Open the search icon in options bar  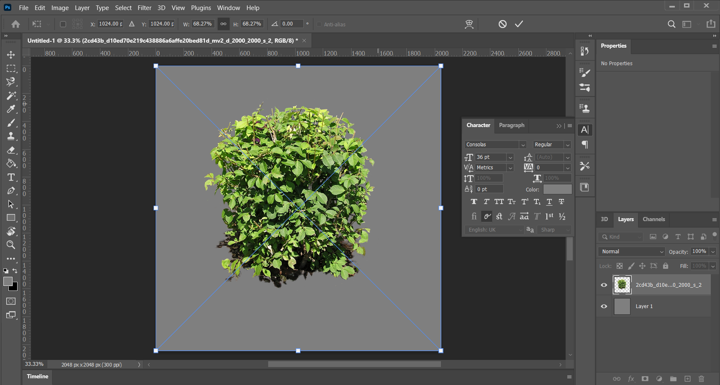[671, 24]
